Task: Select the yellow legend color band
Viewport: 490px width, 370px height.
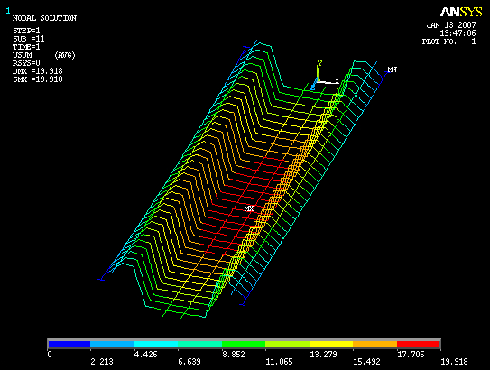Action: [x=331, y=344]
